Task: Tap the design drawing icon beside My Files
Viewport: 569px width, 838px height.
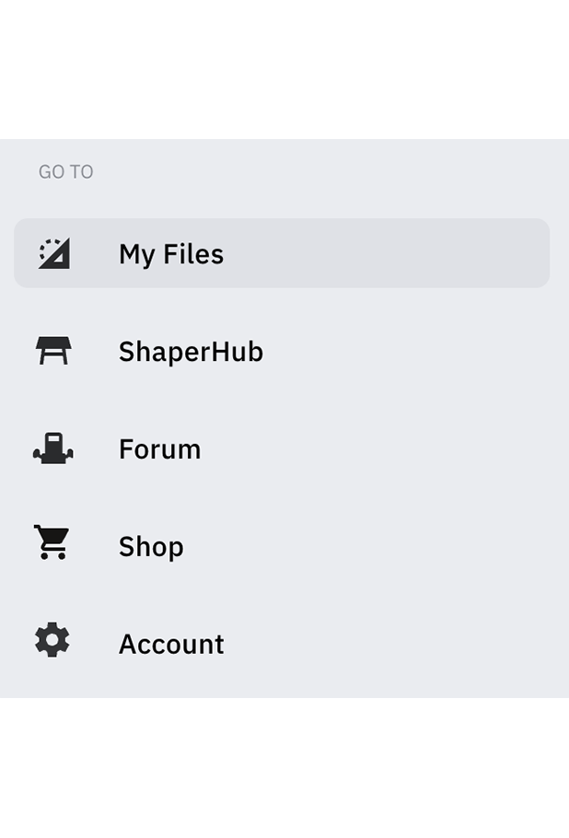Action: [52, 253]
